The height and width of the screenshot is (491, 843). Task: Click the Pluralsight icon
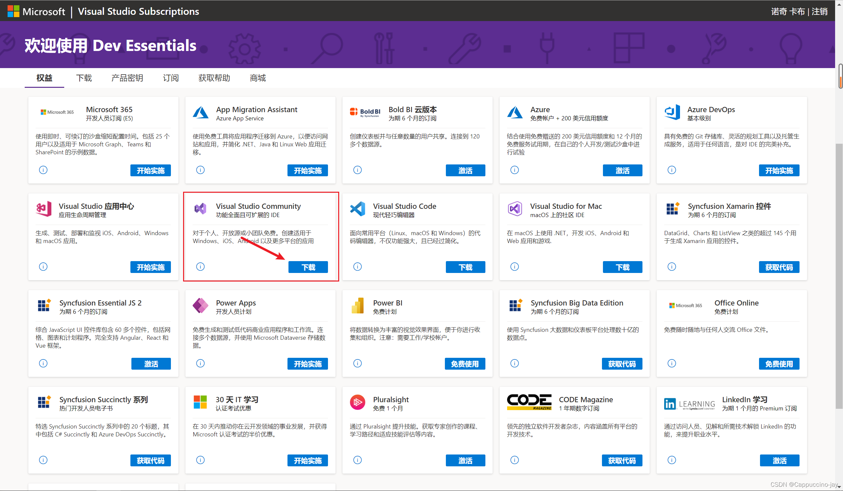point(358,402)
